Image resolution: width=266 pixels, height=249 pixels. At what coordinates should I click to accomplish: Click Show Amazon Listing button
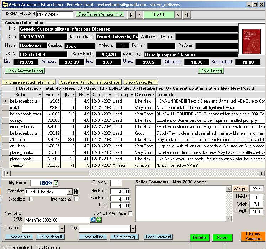click(x=25, y=71)
